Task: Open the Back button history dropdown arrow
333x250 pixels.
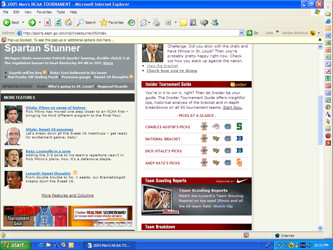Action: point(23,22)
